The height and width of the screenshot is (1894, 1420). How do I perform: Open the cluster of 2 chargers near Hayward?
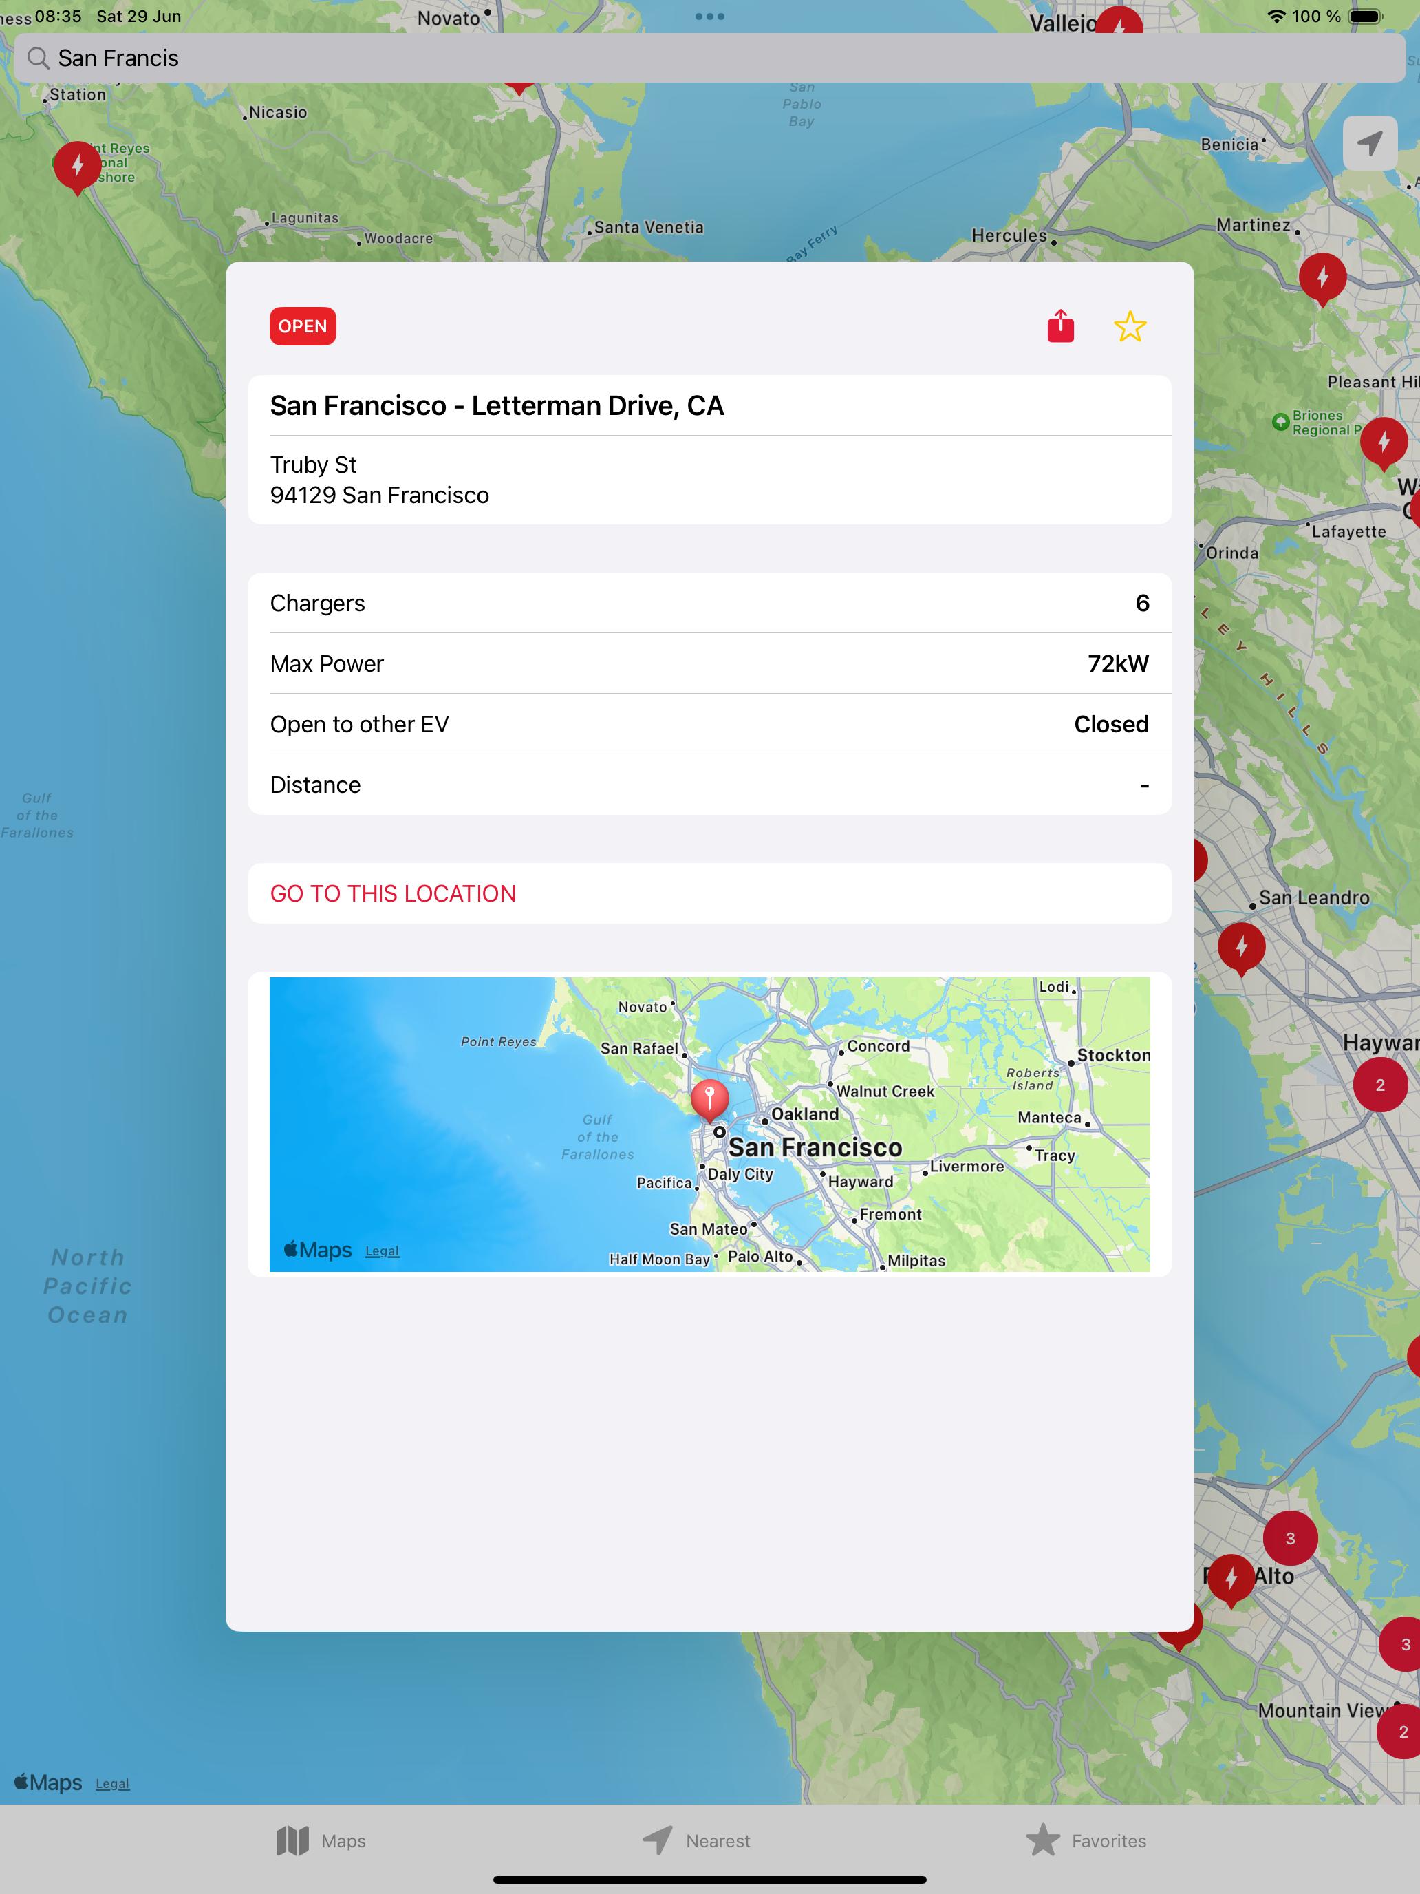(x=1380, y=1085)
